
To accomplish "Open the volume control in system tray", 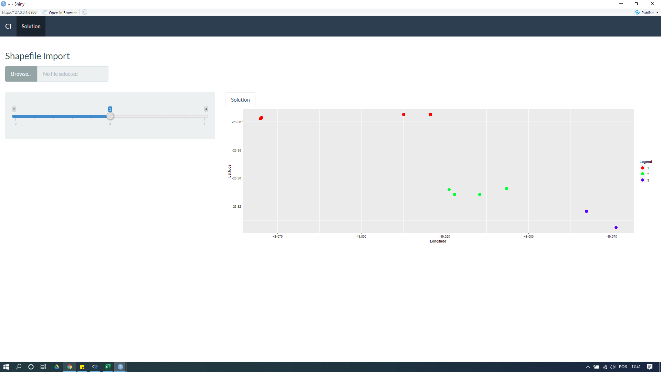I will [612, 367].
